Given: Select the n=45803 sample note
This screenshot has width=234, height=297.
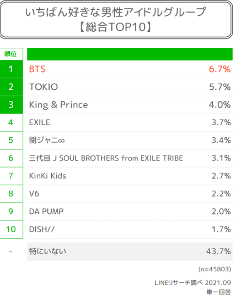Looking at the screenshot, I should pyautogui.click(x=215, y=269).
